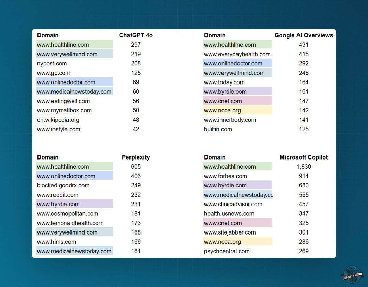Click the www.sitejabber.com domain

pos(230,232)
